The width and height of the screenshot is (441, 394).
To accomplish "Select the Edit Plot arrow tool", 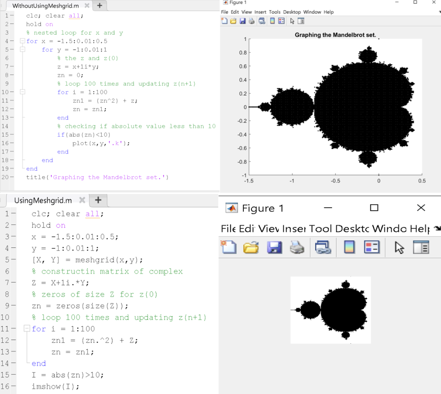I will (292, 21).
